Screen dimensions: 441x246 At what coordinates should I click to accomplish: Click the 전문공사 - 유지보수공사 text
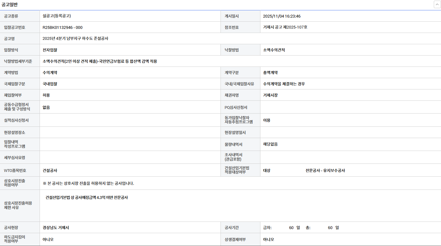click(325, 170)
